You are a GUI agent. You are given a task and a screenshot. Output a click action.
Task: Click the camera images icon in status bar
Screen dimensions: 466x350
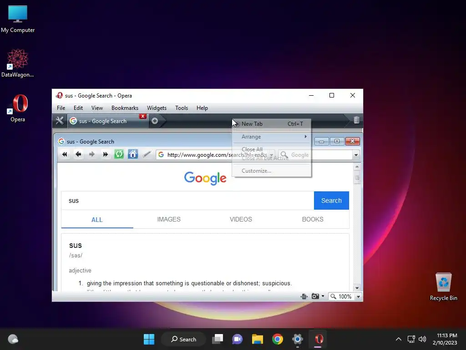315,296
